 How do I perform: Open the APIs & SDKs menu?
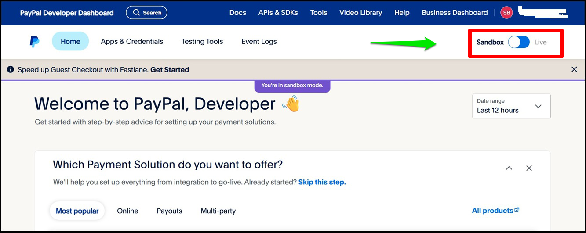[278, 13]
